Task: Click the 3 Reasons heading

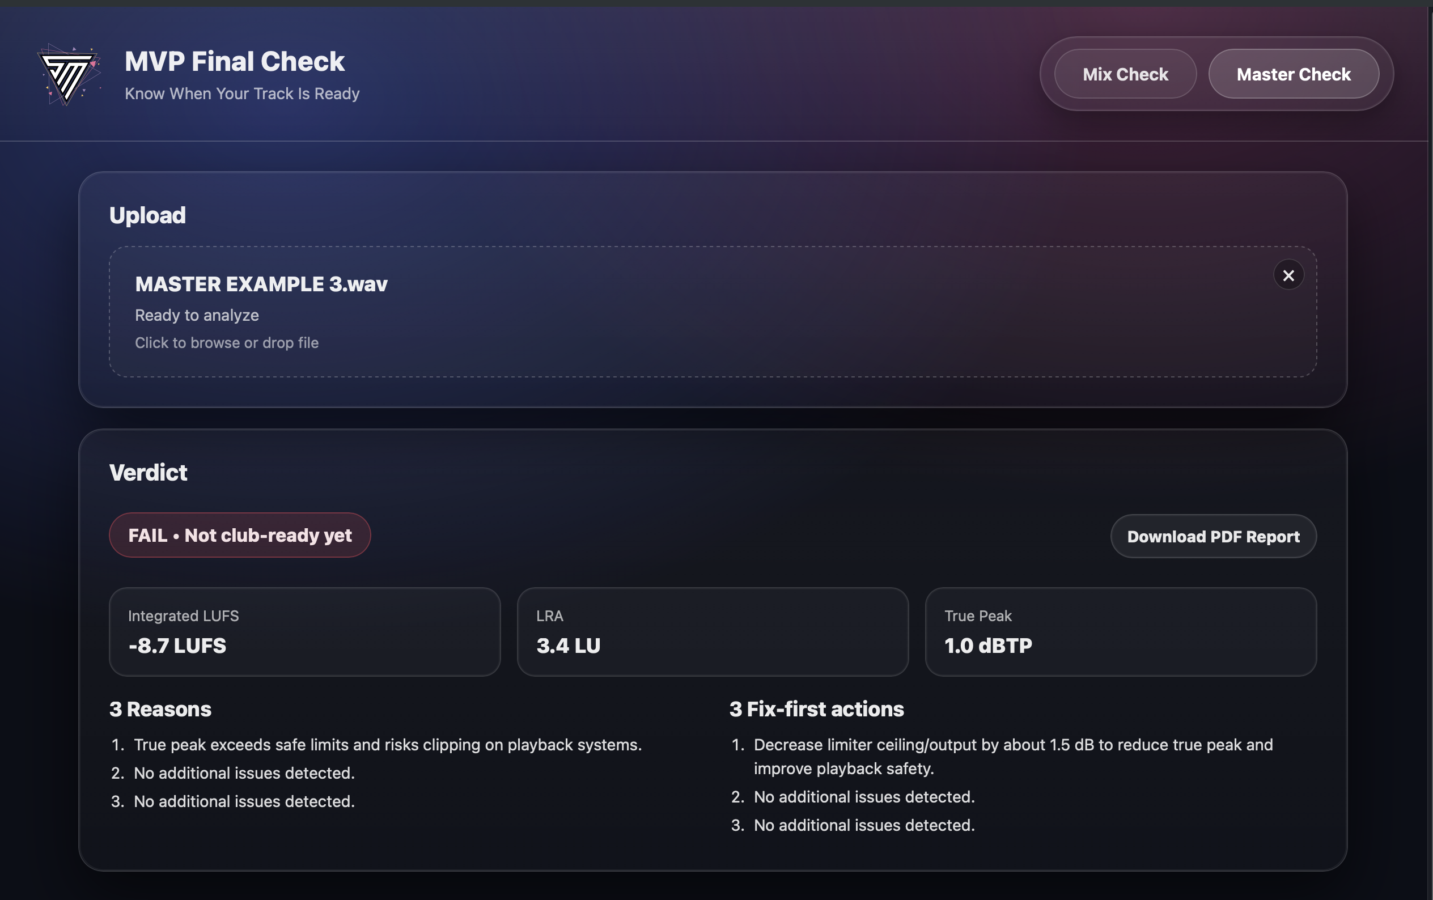Action: [x=160, y=709]
